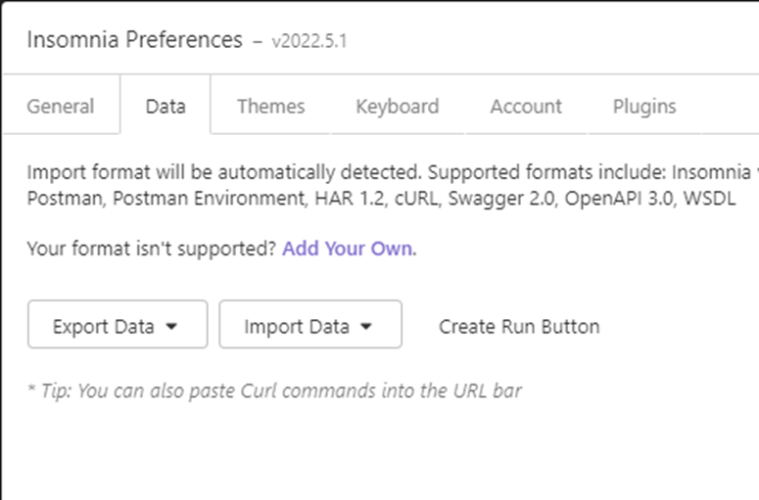
Task: Follow the Add Your Own link
Action: [348, 249]
